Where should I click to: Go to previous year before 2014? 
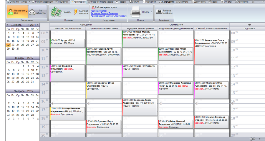[x=28, y=25]
